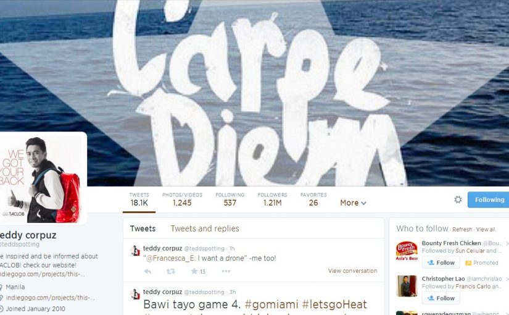The width and height of the screenshot is (509, 315).
Task: Retweet the drone tweet
Action: (171, 271)
